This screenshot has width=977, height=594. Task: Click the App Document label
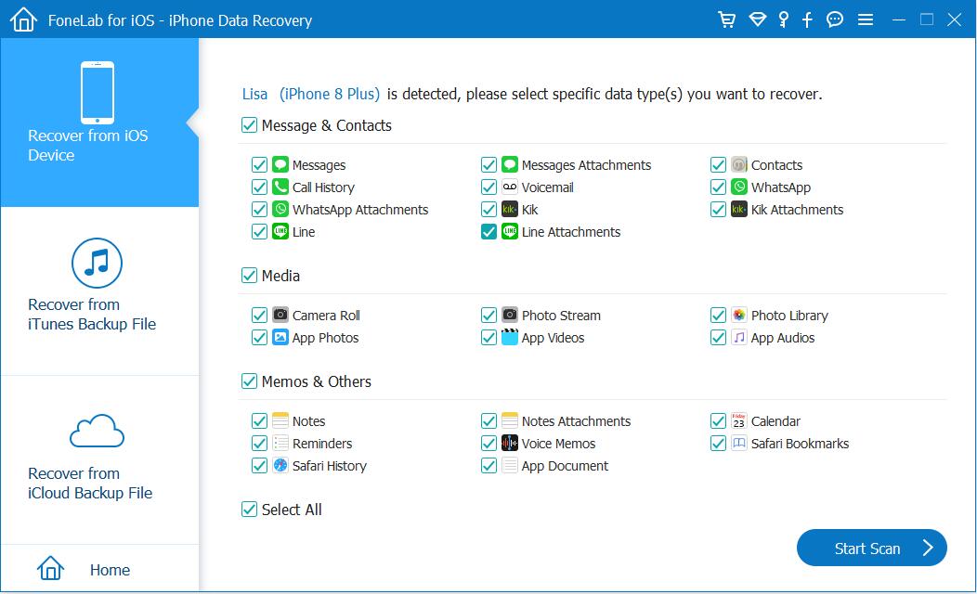566,466
